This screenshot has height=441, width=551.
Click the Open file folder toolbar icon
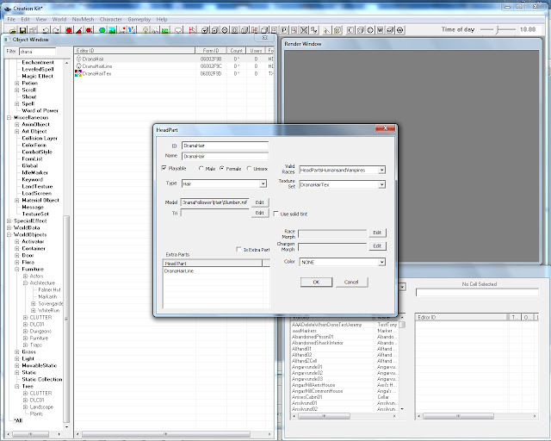[x=13, y=30]
